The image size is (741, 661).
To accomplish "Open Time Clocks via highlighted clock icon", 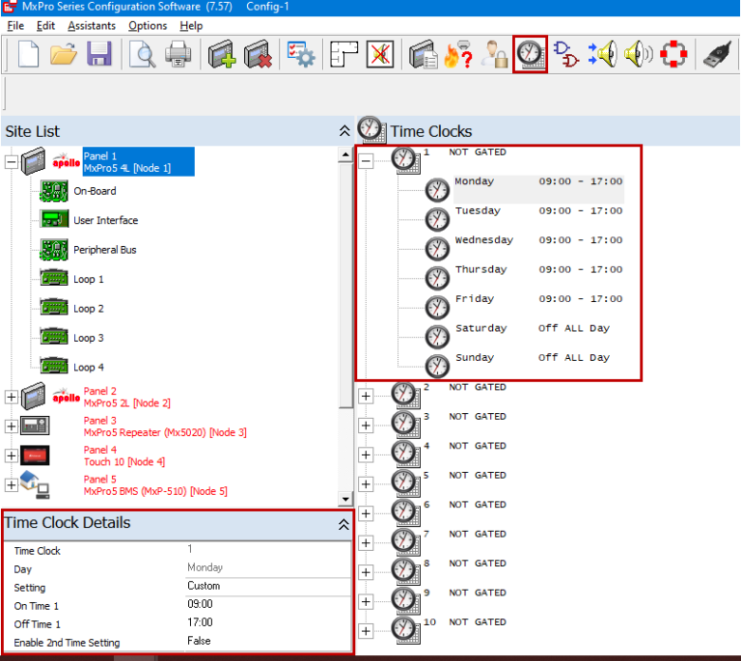I will pos(531,54).
